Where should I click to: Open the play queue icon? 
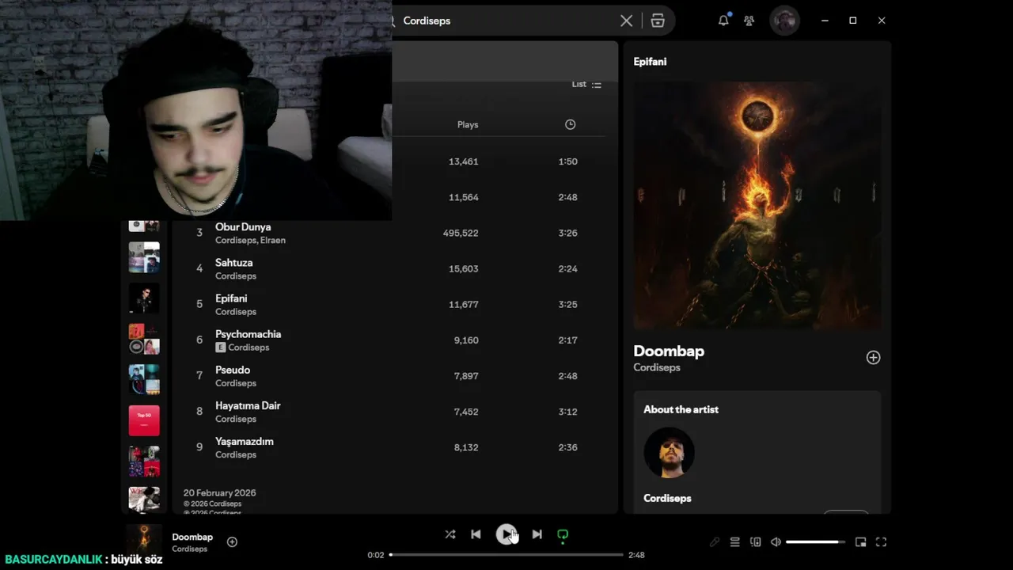pyautogui.click(x=734, y=542)
